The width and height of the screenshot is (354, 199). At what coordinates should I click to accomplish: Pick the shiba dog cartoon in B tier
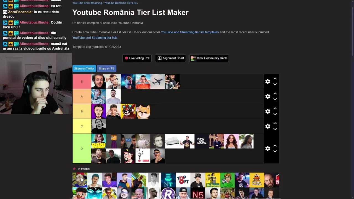(143, 111)
